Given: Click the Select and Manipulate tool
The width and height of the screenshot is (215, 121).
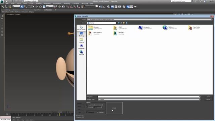Looking at the screenshot, I should point(60,7).
